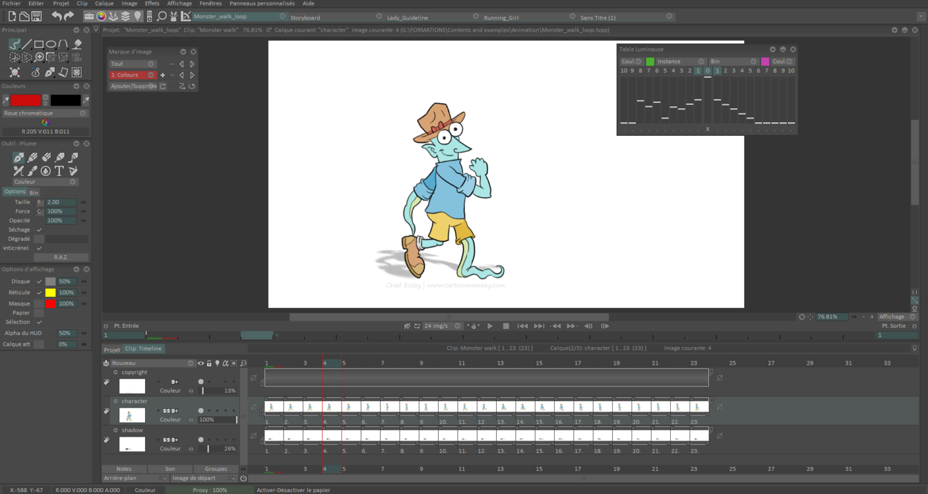This screenshot has height=494, width=928.
Task: Pick a color with the left eyedropper
Action: click(5, 100)
